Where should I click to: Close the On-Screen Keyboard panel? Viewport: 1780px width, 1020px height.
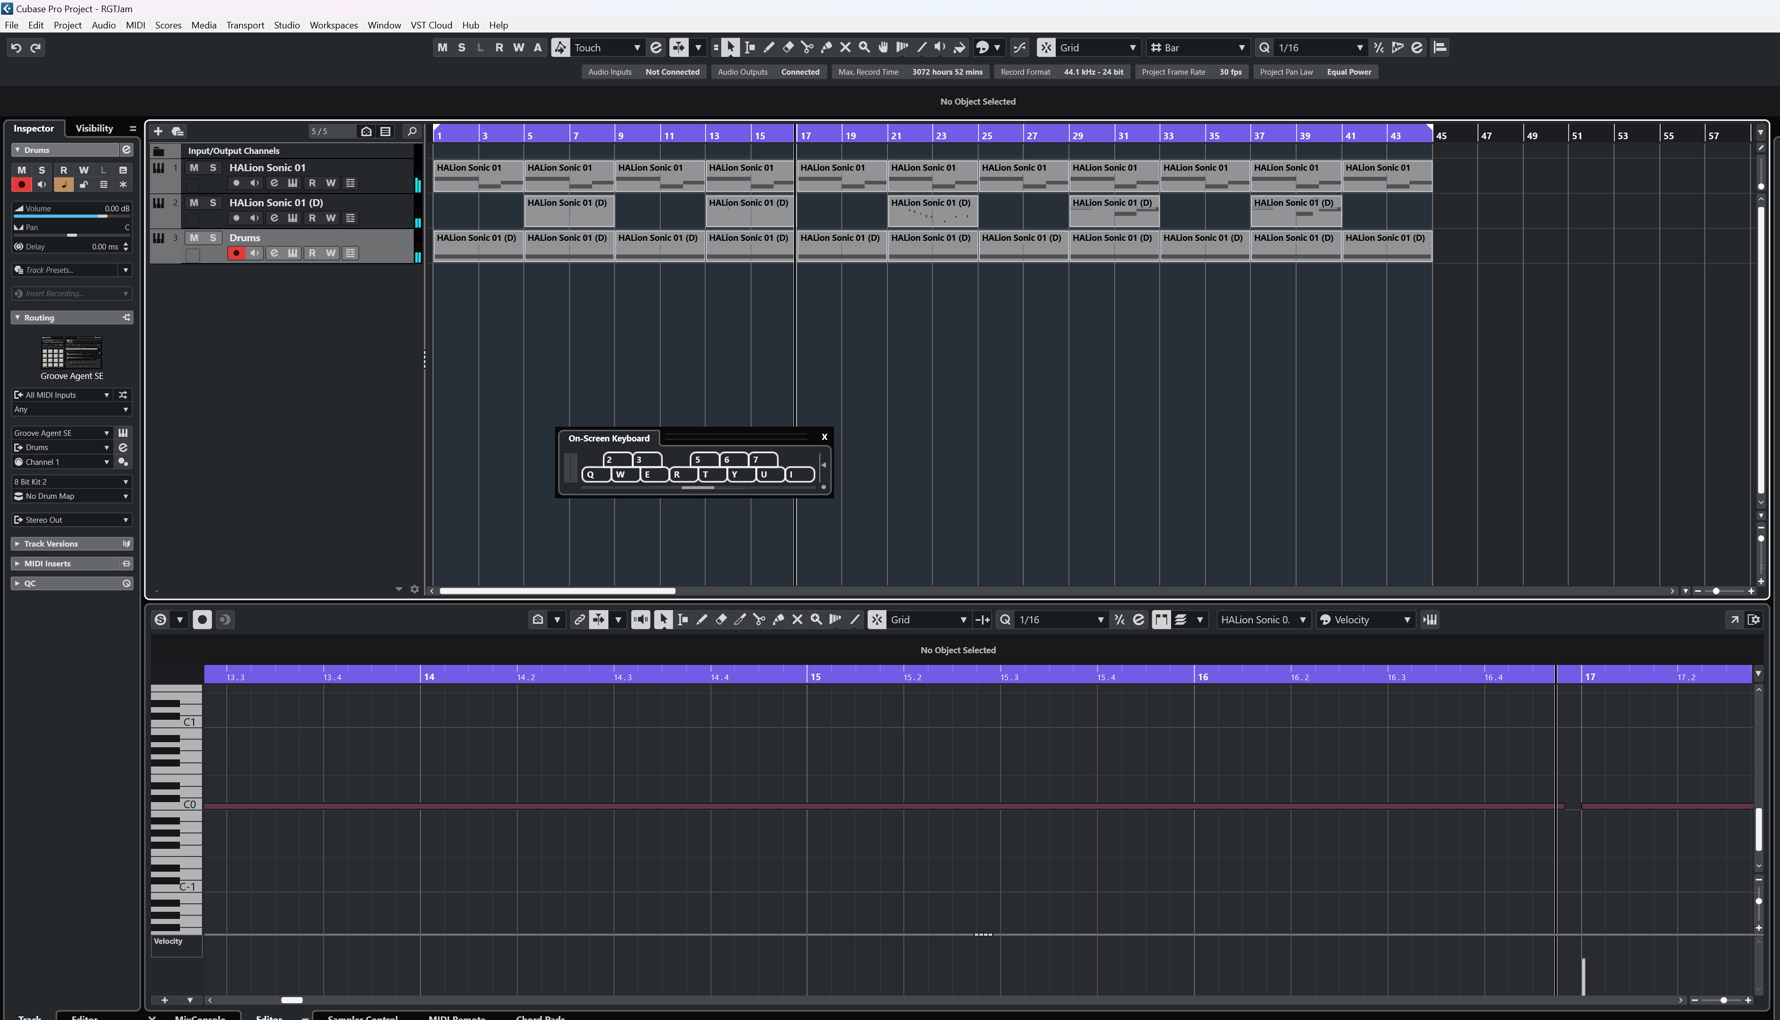click(x=824, y=437)
